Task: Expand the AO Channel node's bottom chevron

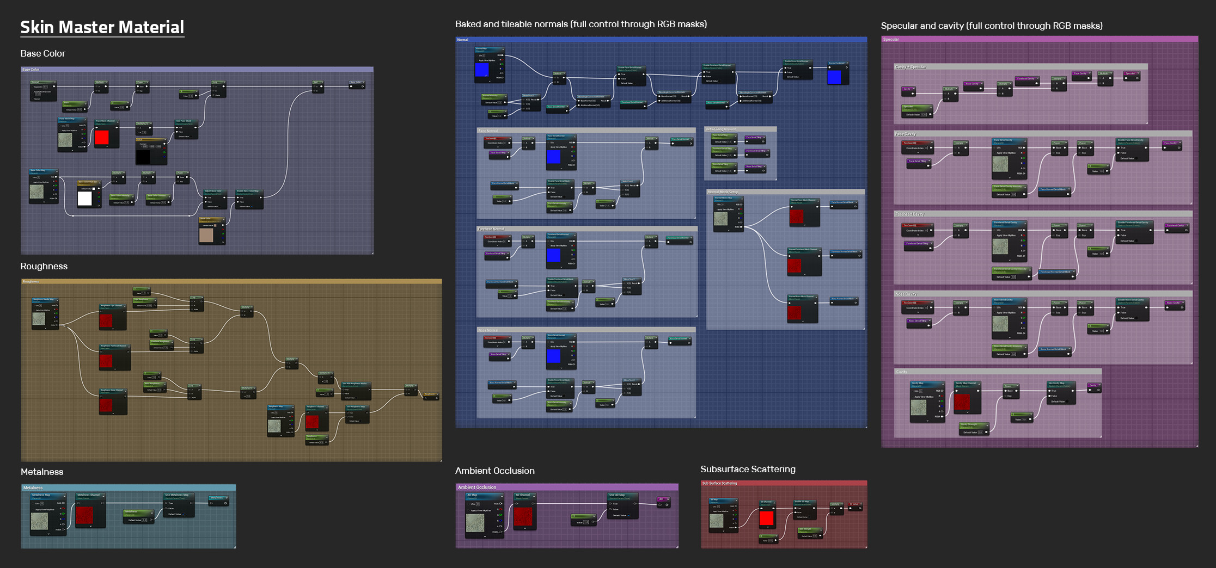Action: [525, 528]
